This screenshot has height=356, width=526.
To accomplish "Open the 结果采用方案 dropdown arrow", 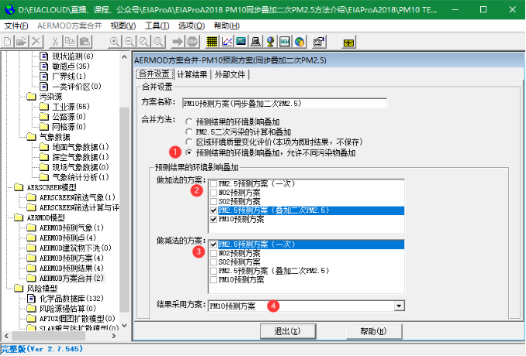I will pos(399,306).
